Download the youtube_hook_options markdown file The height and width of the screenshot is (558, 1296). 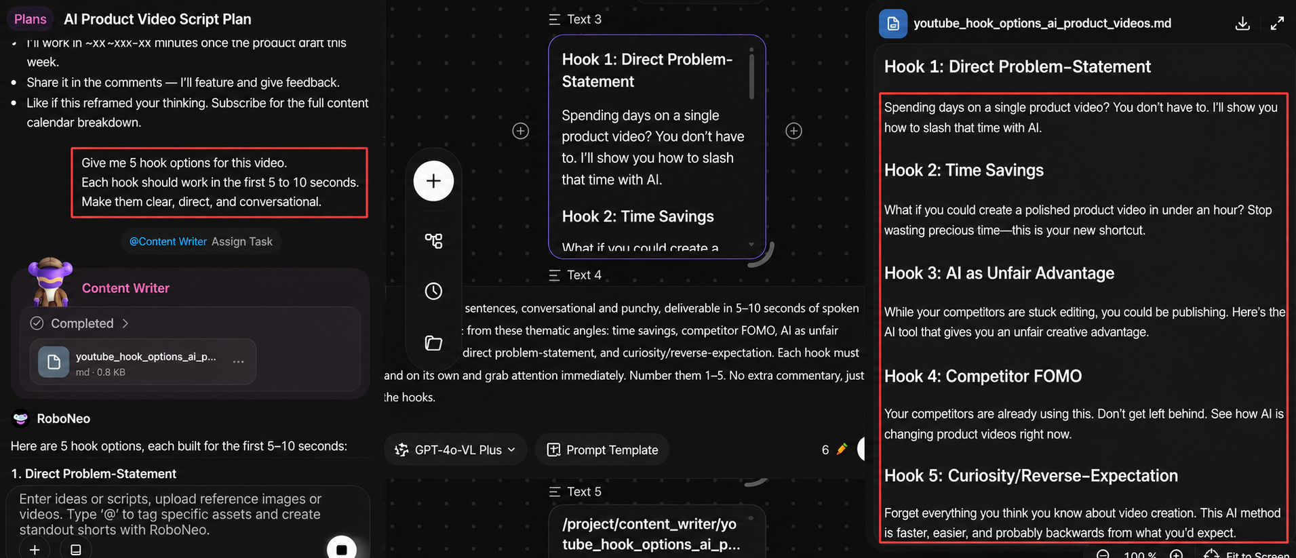[1242, 24]
